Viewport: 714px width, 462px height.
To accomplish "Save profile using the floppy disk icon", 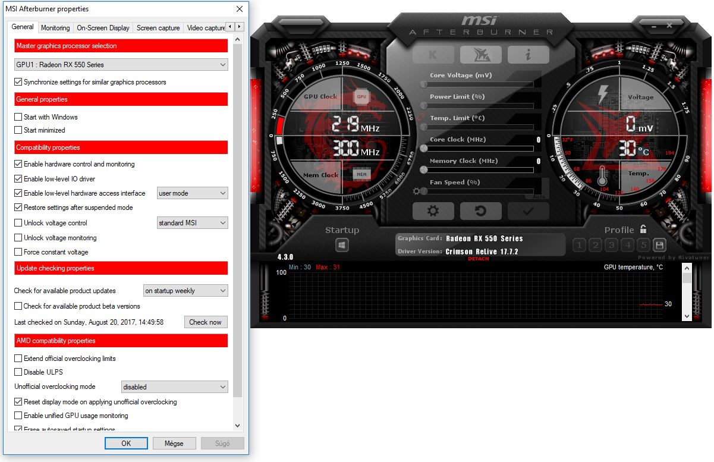I will pyautogui.click(x=659, y=245).
